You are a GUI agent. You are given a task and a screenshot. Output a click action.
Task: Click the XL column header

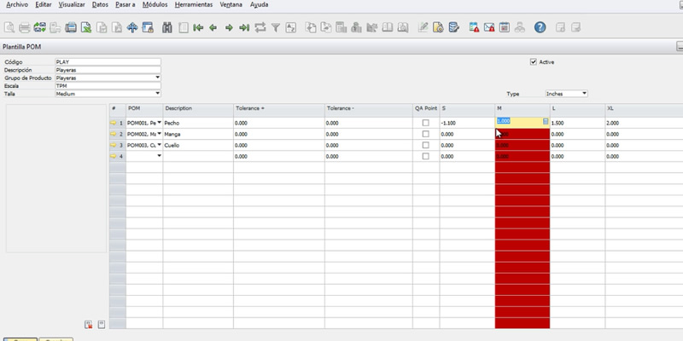640,109
